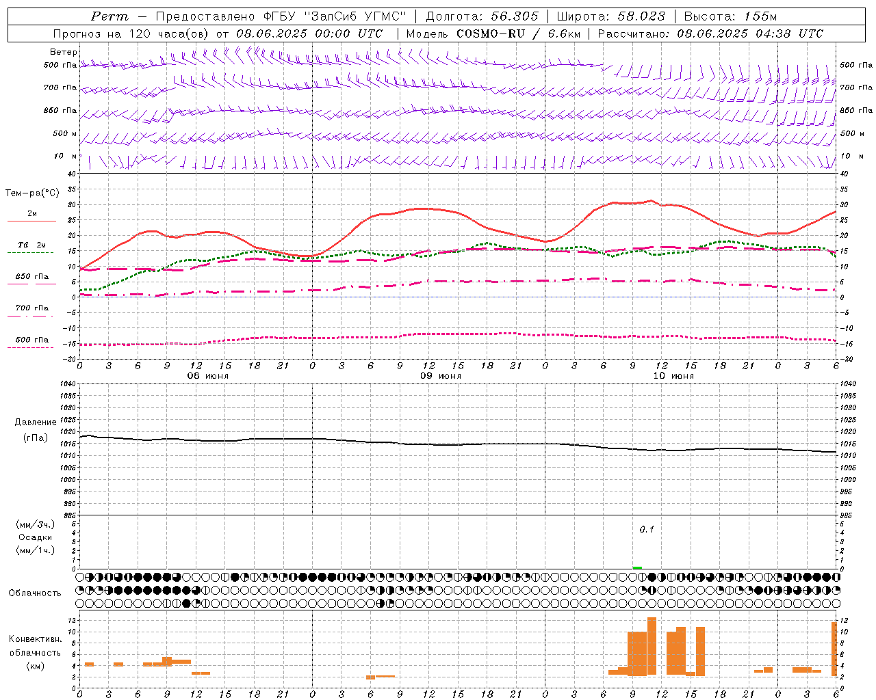876x700 pixels.
Task: Click the '2м' temperature legend entry
Action: 32,214
